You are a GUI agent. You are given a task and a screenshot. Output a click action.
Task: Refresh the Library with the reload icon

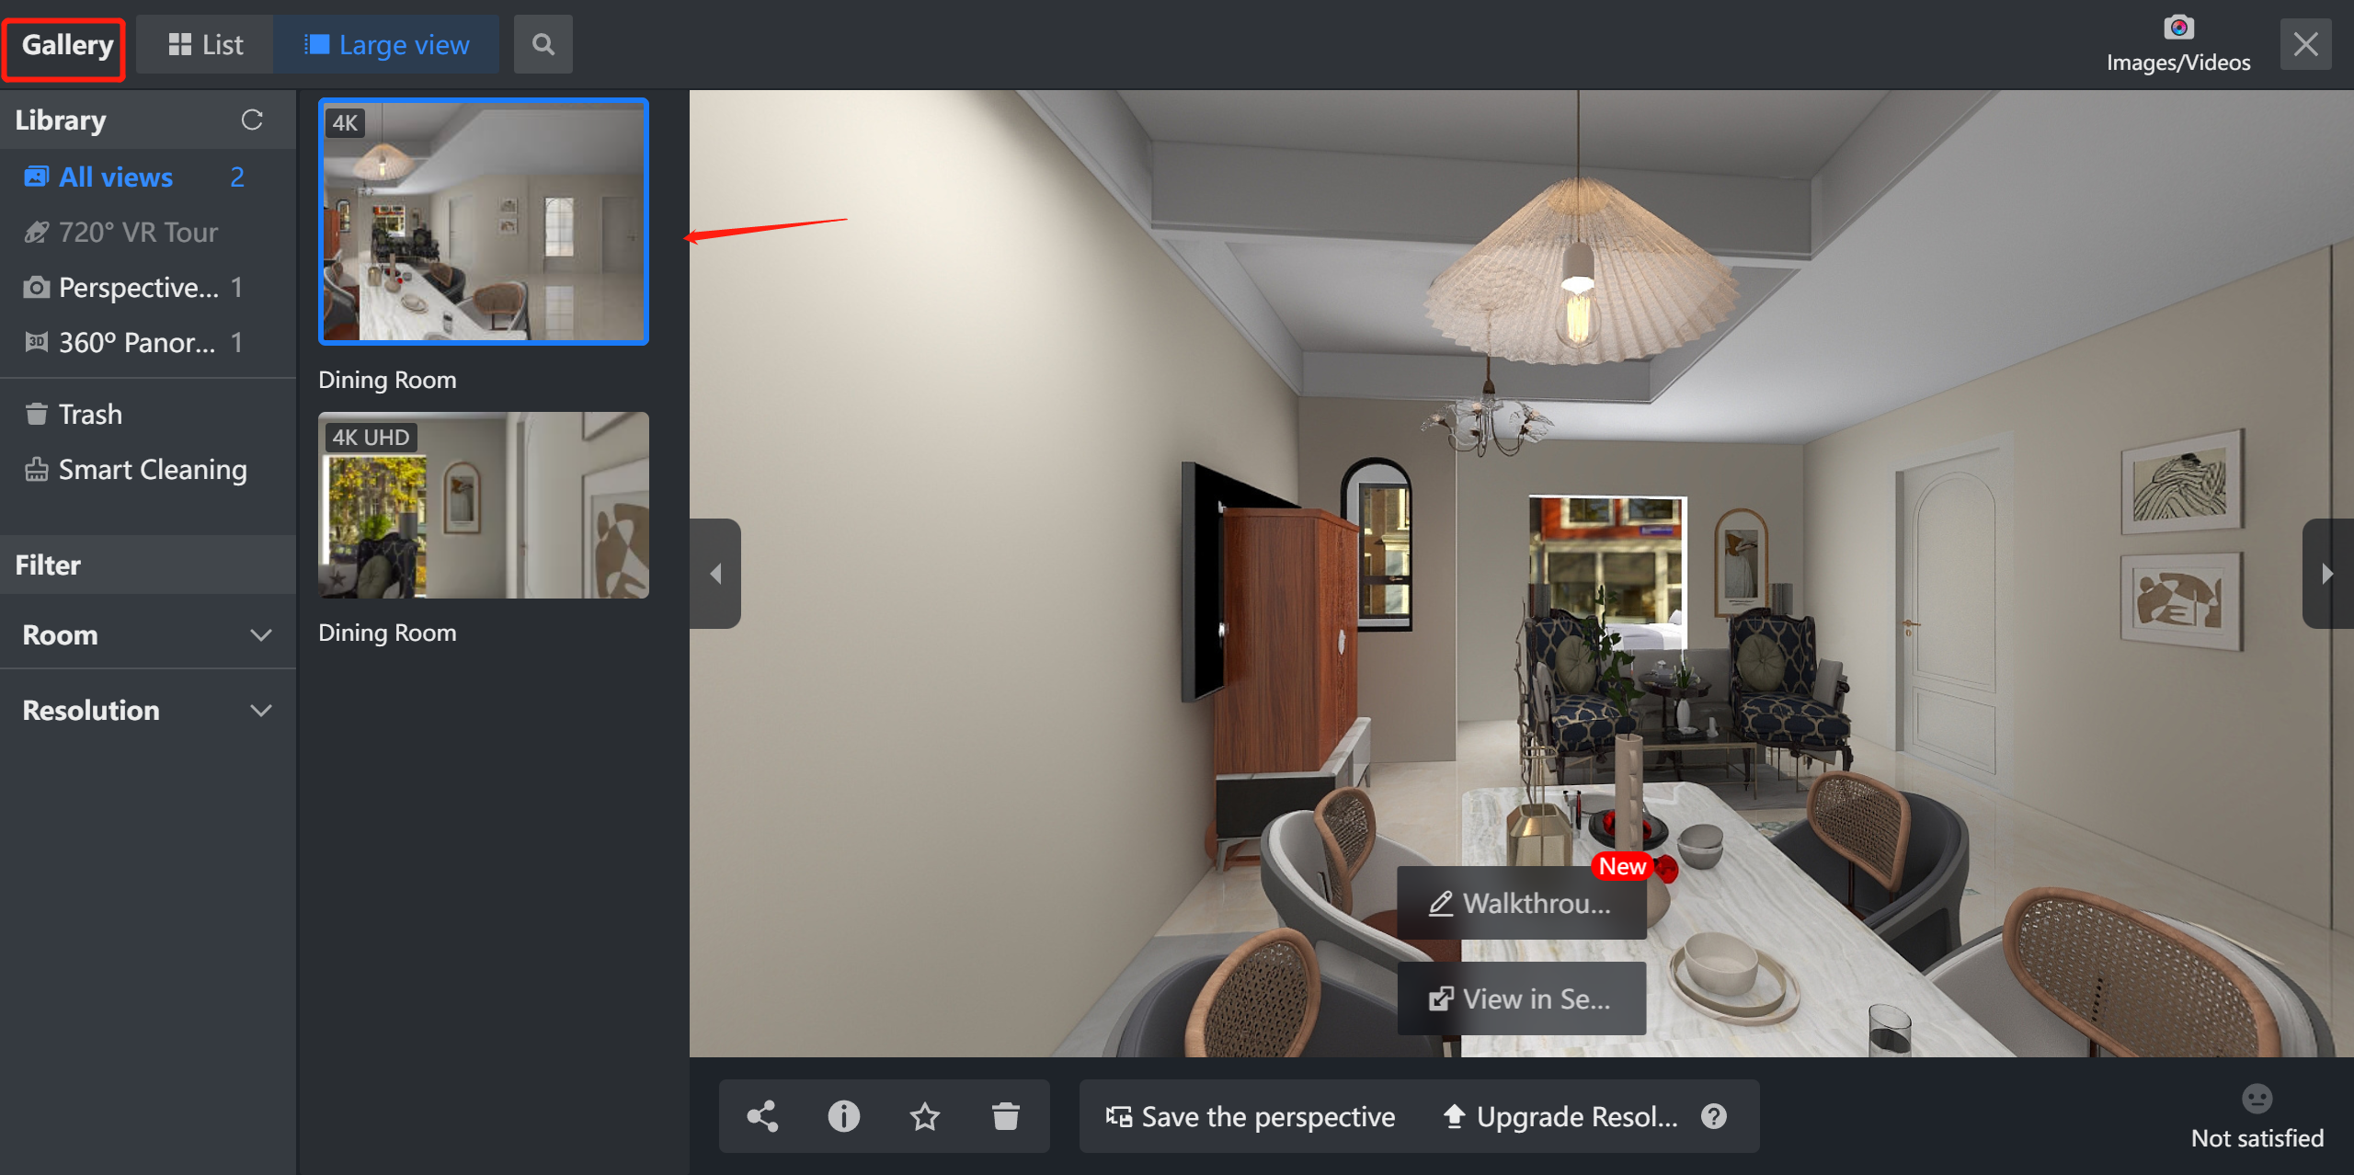pyautogui.click(x=252, y=120)
